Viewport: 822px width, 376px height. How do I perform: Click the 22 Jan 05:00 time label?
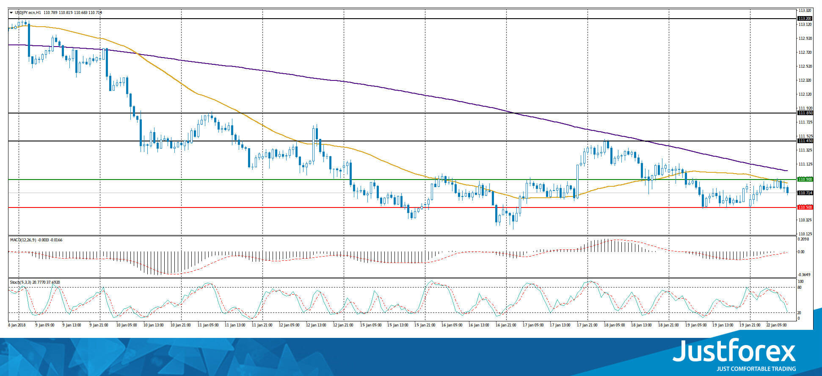776,325
